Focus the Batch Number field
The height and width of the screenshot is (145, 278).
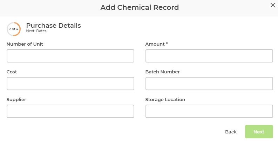point(209,84)
